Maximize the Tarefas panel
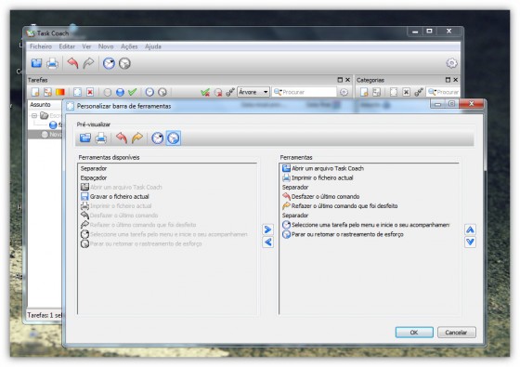 340,80
